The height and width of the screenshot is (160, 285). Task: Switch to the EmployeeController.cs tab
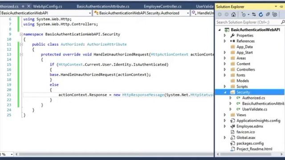tap(163, 6)
